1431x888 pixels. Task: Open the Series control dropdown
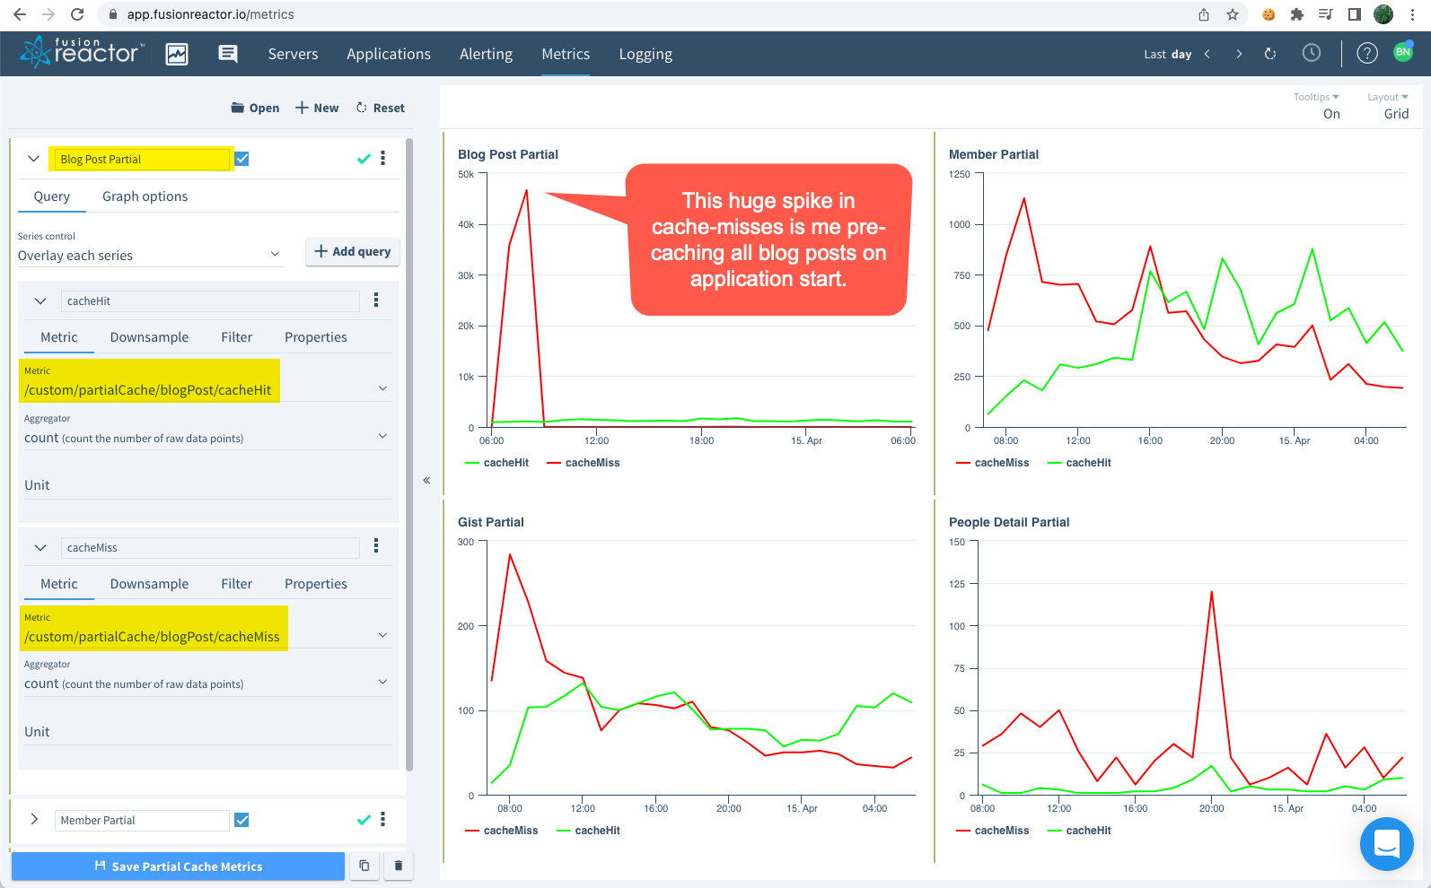coord(149,256)
